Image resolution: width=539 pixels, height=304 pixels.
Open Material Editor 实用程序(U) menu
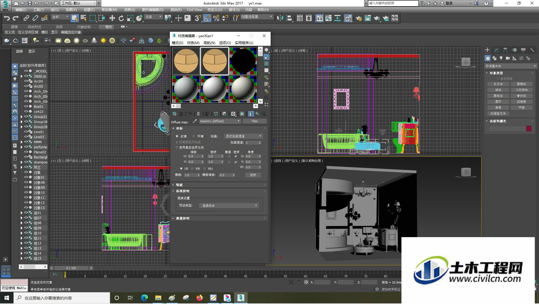pyautogui.click(x=244, y=43)
